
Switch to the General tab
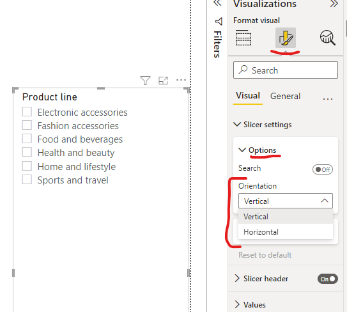285,97
